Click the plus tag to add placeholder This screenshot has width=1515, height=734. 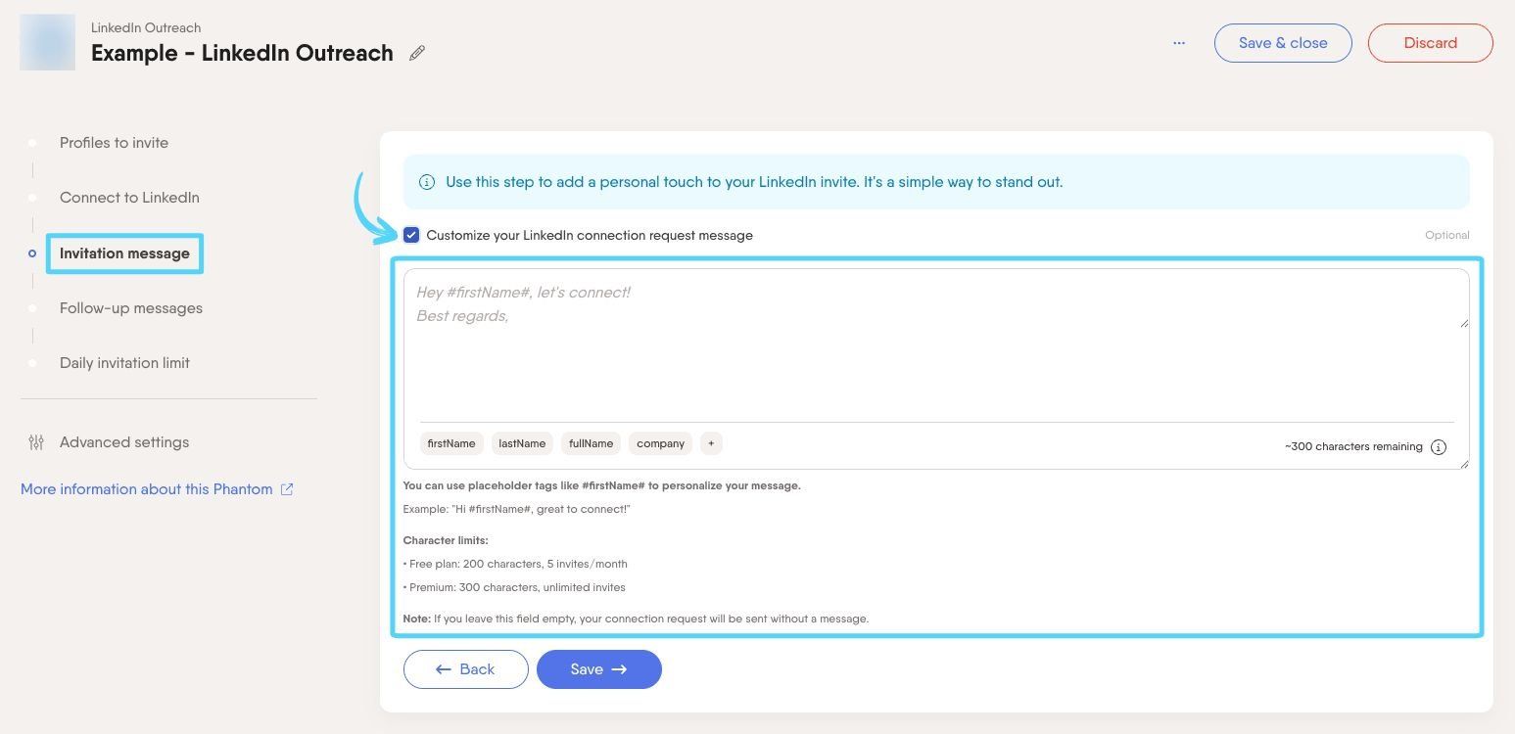(711, 443)
